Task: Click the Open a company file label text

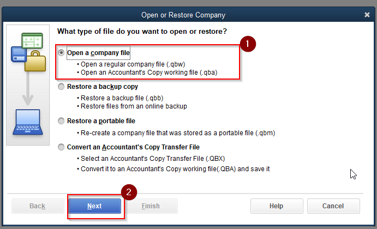Action: [98, 53]
